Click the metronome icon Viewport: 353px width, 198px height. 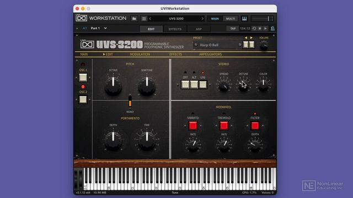(x=272, y=29)
